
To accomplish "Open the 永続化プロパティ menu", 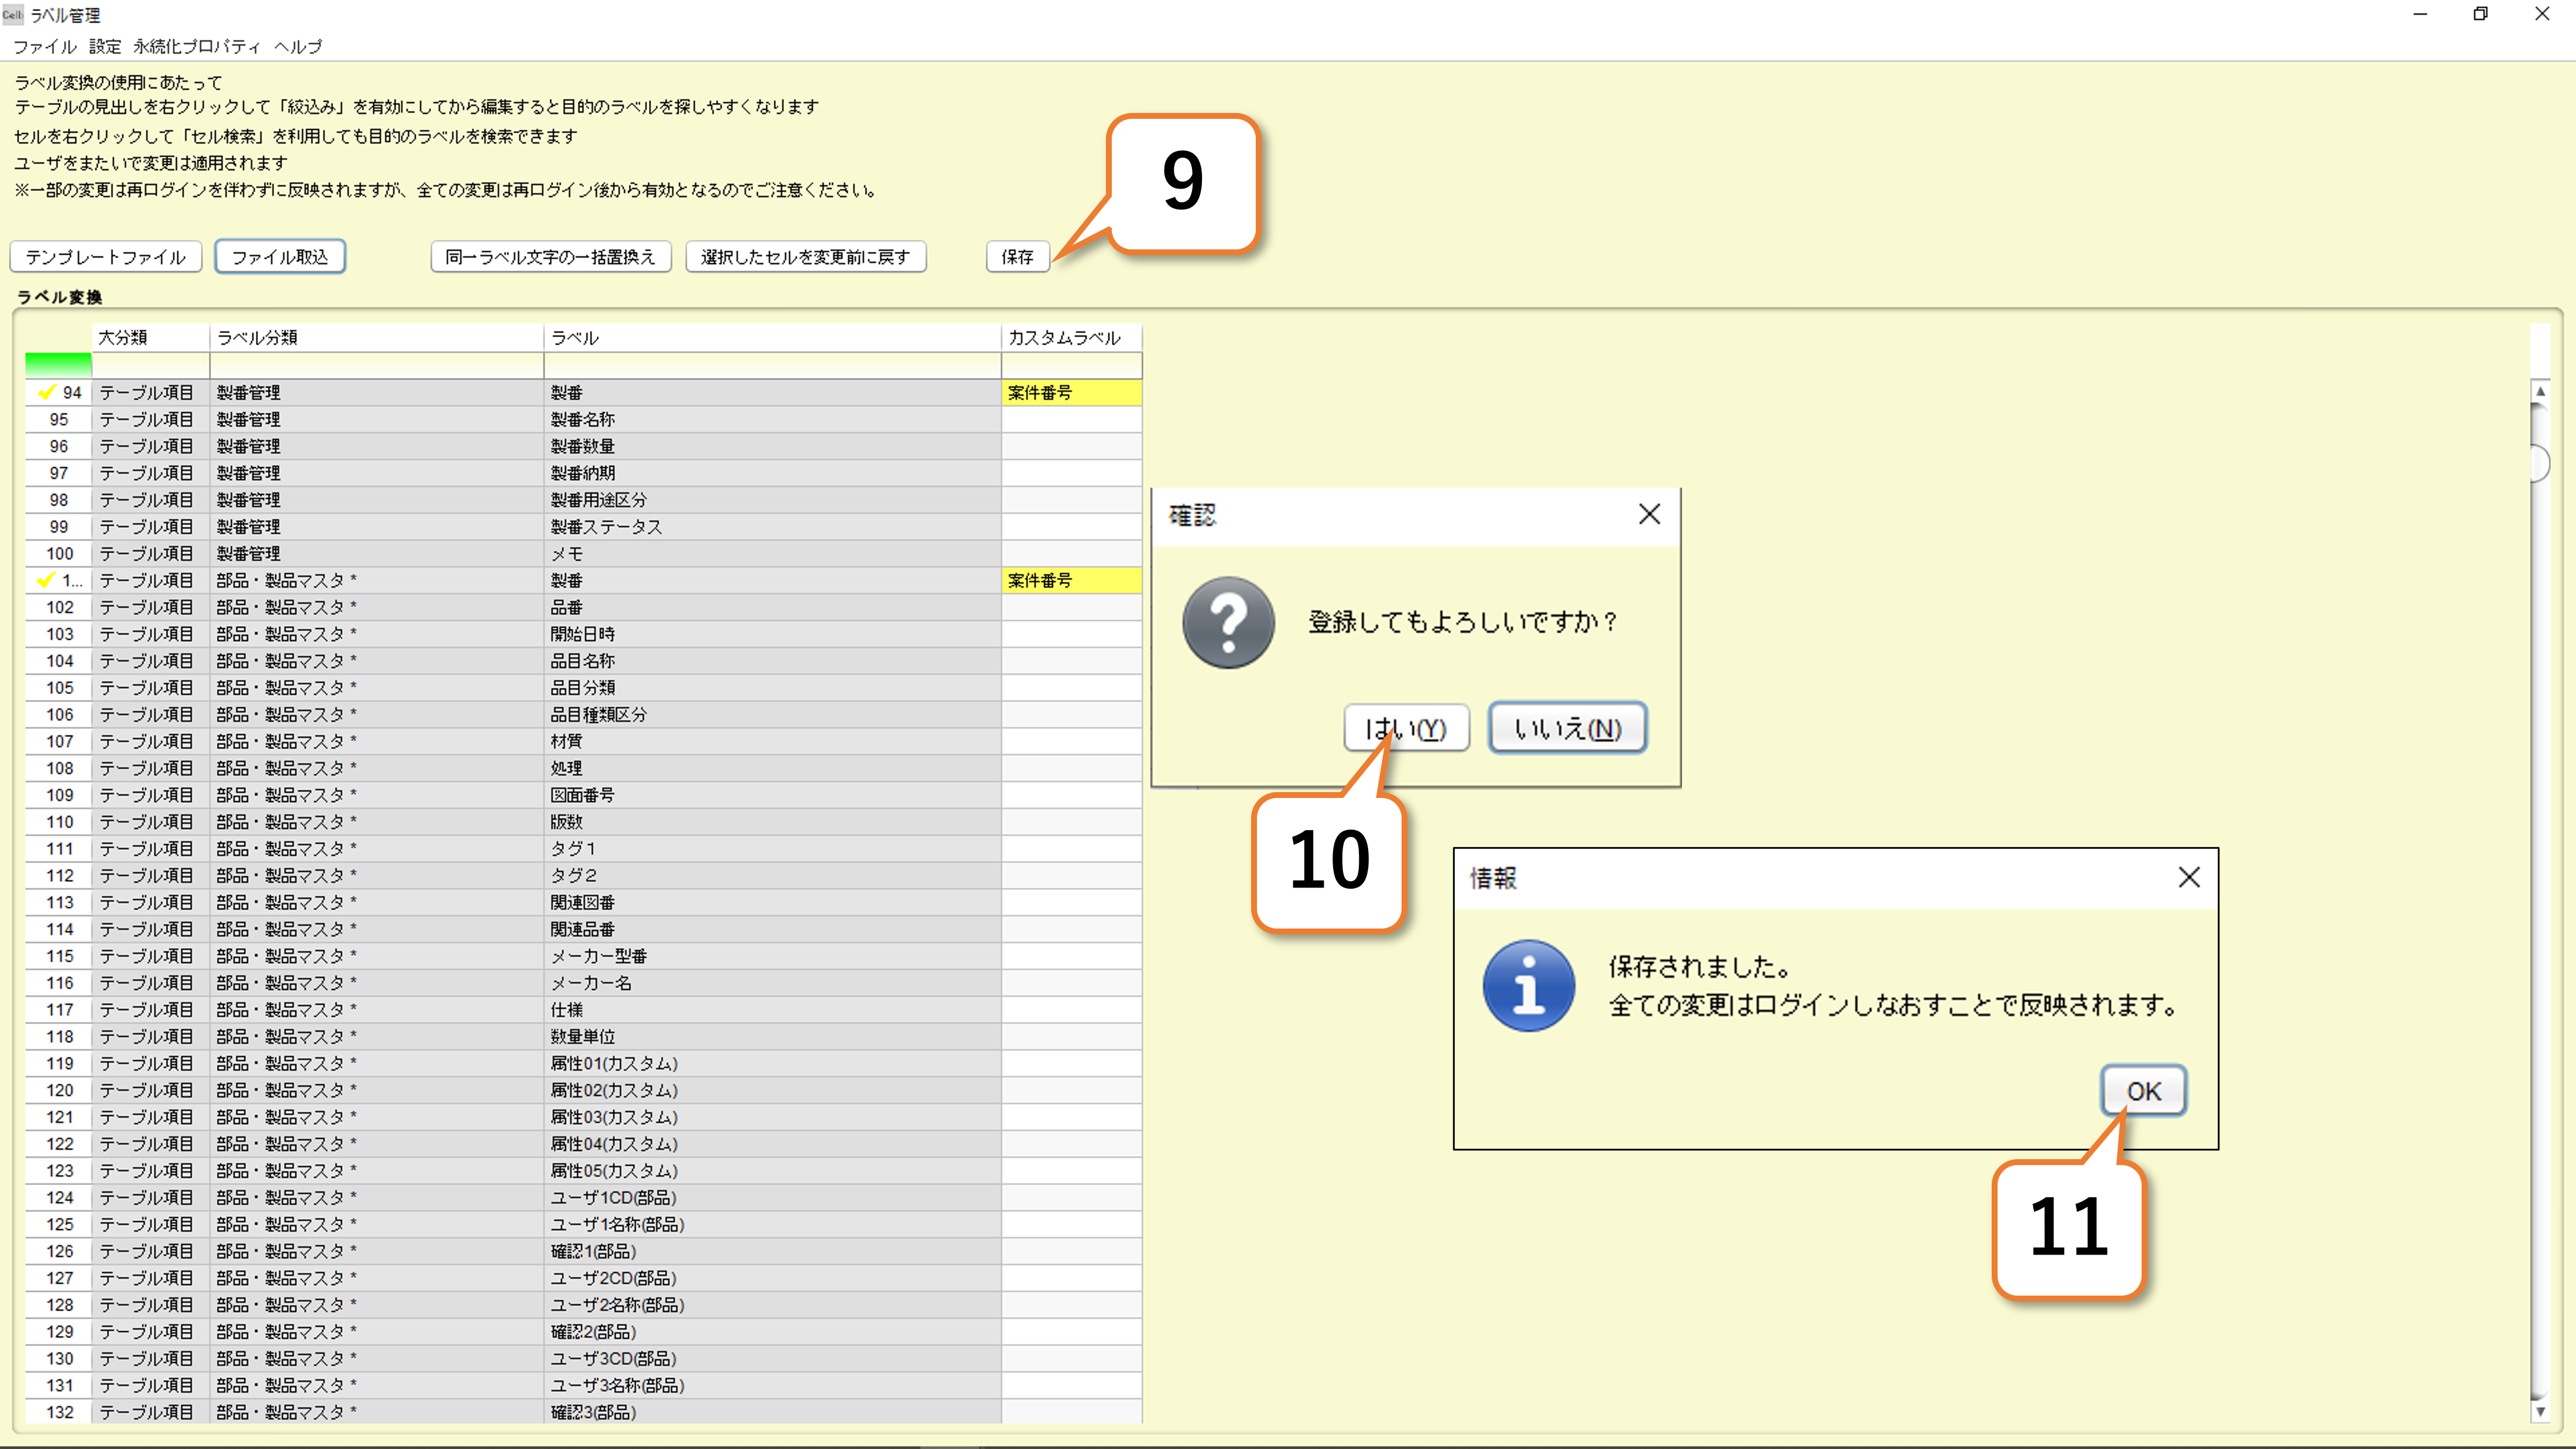I will [196, 46].
